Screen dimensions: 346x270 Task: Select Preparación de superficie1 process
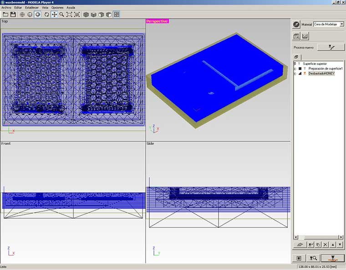coord(326,69)
